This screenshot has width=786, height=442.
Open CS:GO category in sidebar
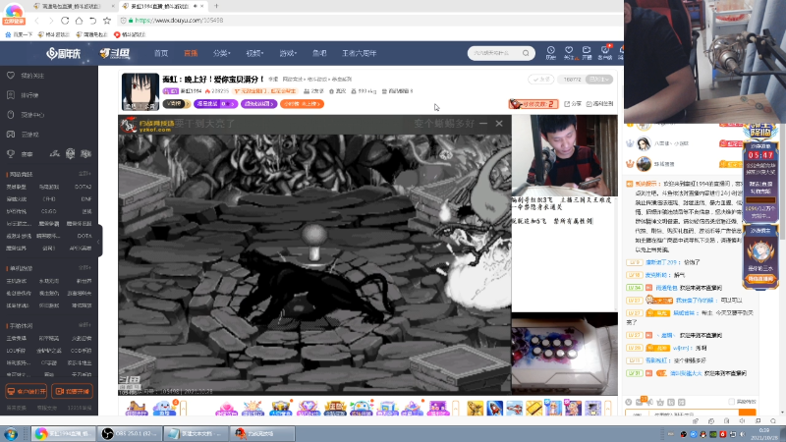click(x=48, y=211)
